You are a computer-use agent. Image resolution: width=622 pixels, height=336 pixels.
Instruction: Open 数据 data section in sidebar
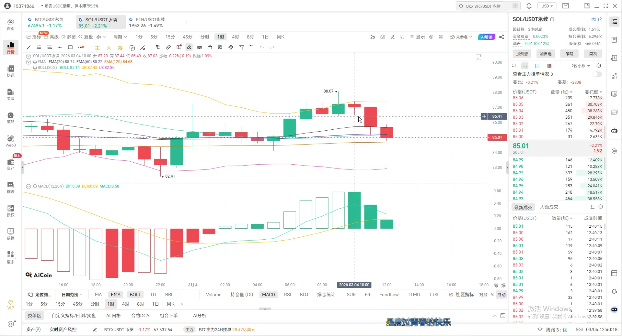[x=11, y=234]
